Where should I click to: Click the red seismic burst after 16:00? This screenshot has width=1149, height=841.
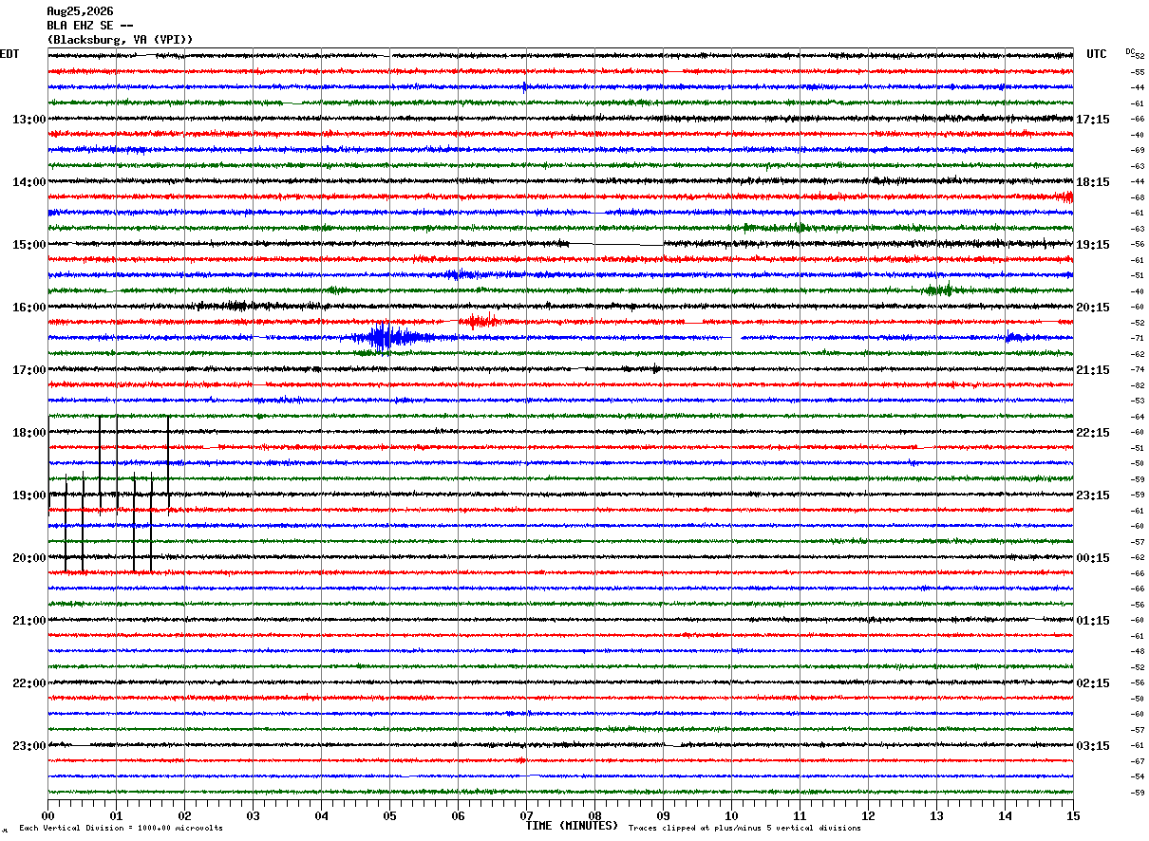480,322
